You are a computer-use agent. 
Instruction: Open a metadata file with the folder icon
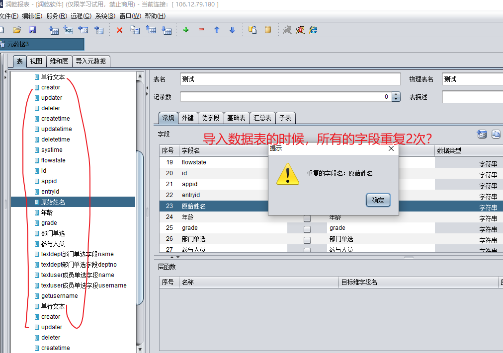click(17, 30)
